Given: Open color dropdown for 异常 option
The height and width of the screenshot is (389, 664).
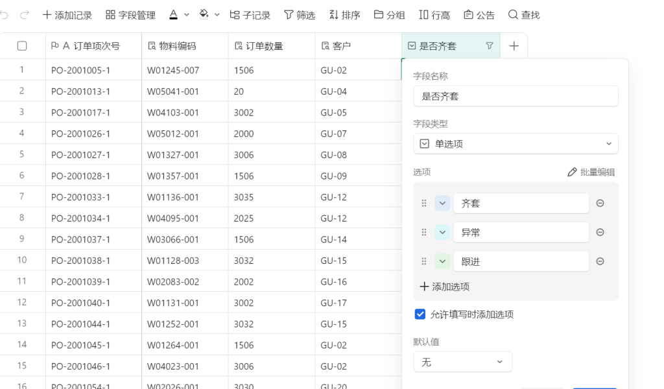Looking at the screenshot, I should pyautogui.click(x=442, y=232).
